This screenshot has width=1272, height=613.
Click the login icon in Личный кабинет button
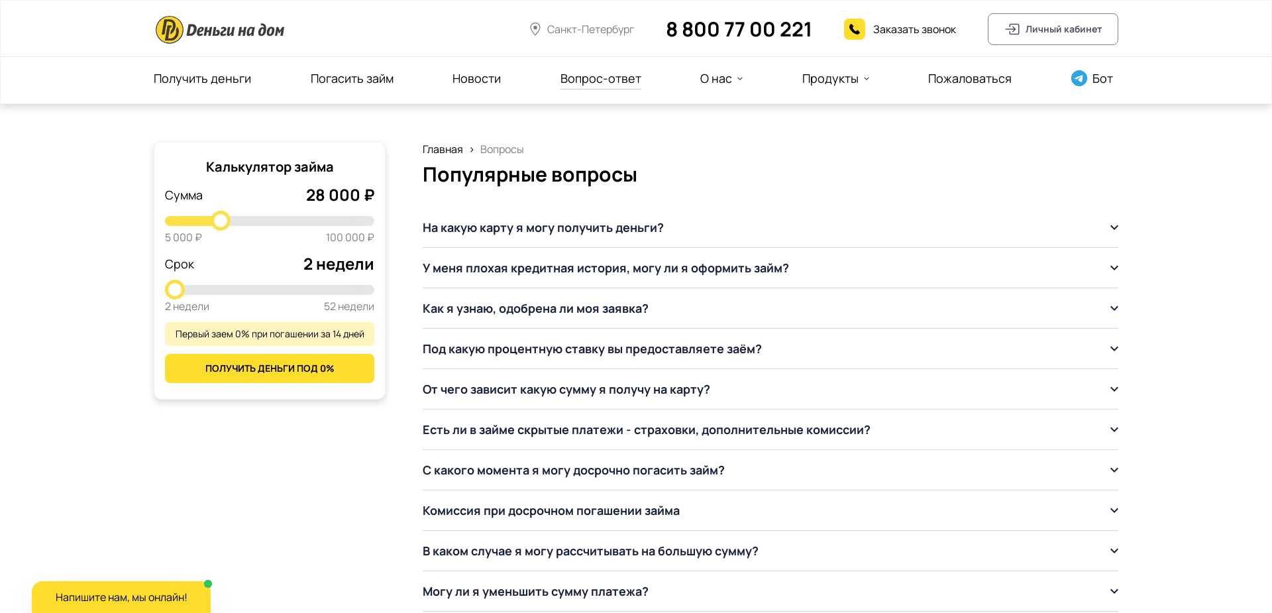1012,29
